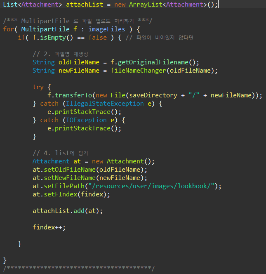Click the findex++ statement

click(49, 227)
